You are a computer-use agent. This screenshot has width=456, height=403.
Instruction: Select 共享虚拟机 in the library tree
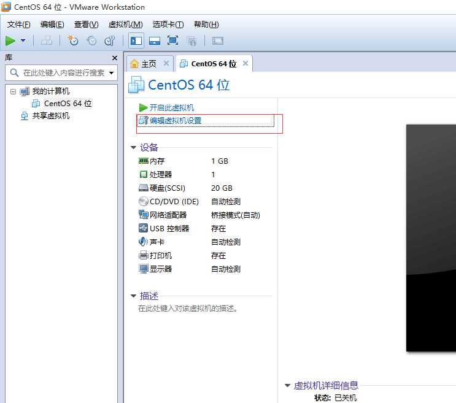click(x=50, y=116)
